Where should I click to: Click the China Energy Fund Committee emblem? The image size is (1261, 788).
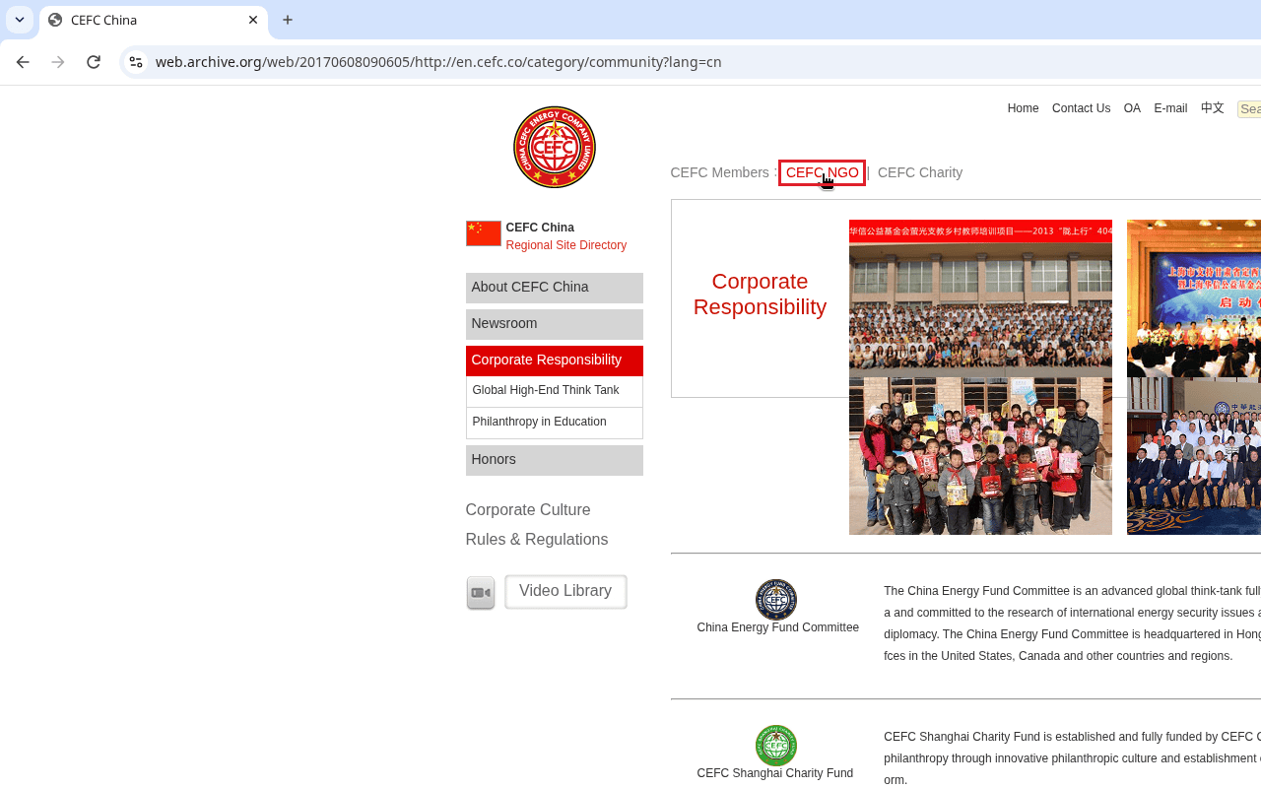tap(776, 600)
